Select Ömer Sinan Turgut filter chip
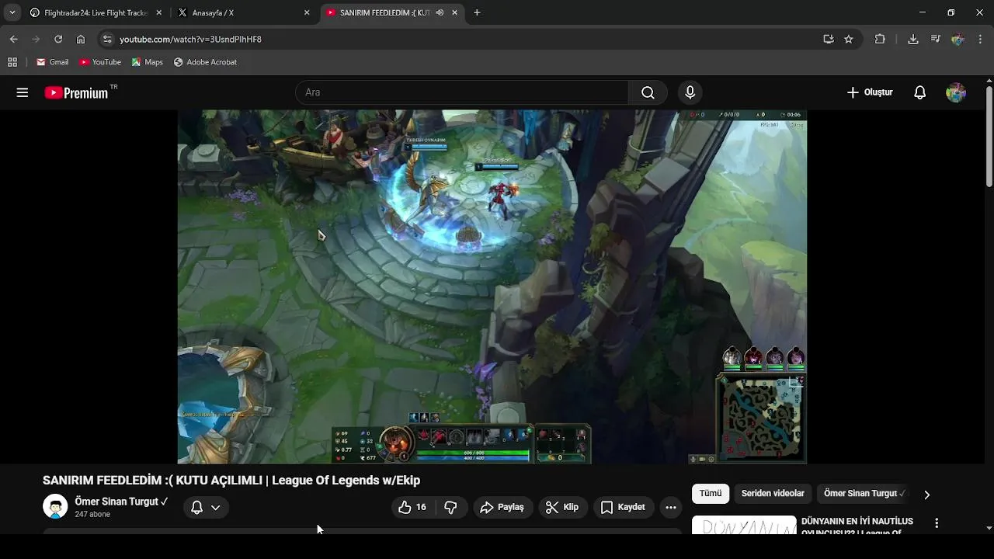The width and height of the screenshot is (994, 559). pos(864,493)
